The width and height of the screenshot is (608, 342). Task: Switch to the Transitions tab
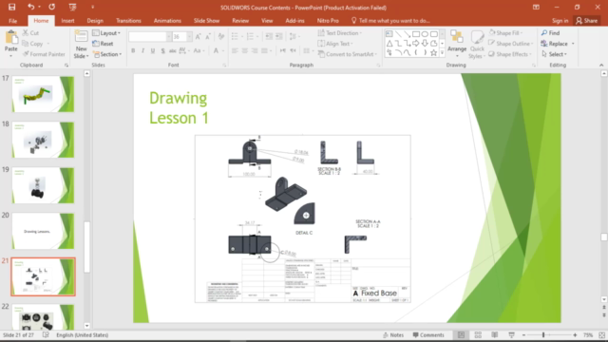click(128, 21)
